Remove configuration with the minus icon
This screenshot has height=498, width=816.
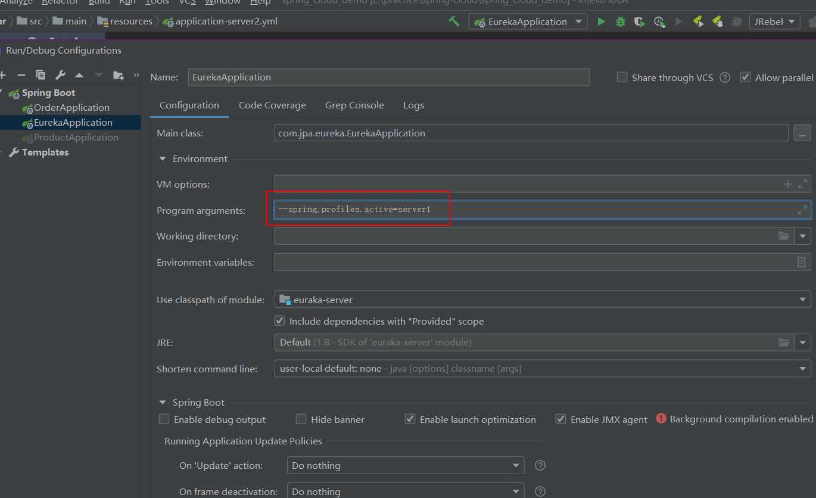click(21, 75)
